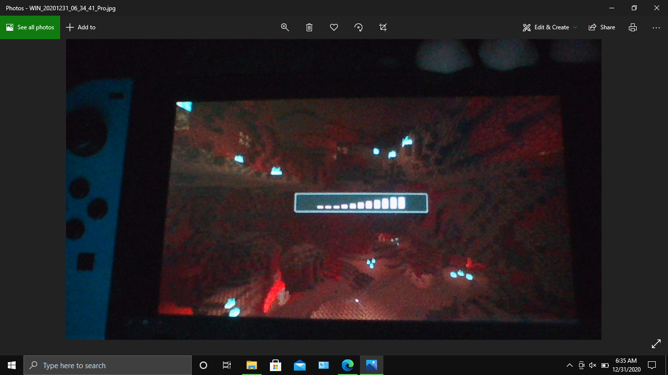Click the Share button

(x=602, y=27)
